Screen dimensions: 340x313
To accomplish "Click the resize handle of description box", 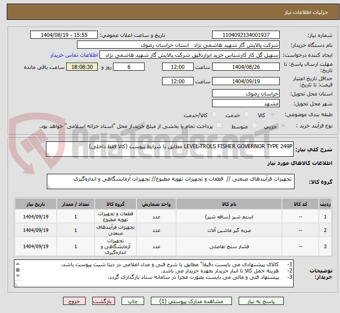I will [x=48, y=154].
